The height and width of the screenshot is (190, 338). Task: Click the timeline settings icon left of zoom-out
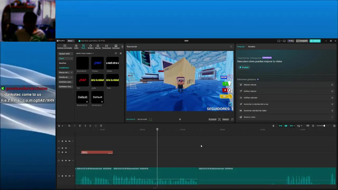tap(308, 126)
